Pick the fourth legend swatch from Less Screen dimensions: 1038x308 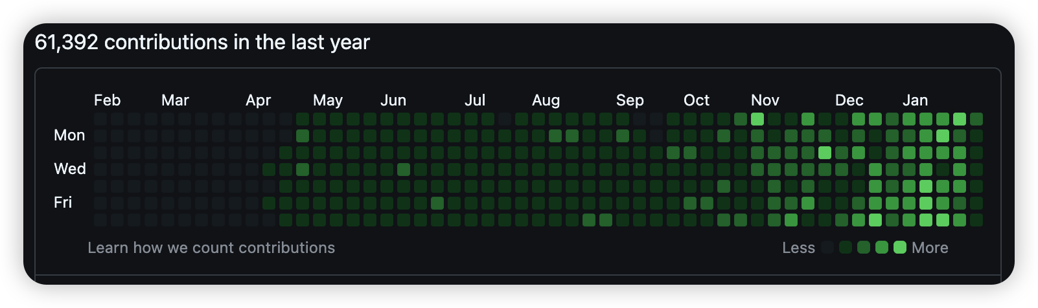coord(882,247)
